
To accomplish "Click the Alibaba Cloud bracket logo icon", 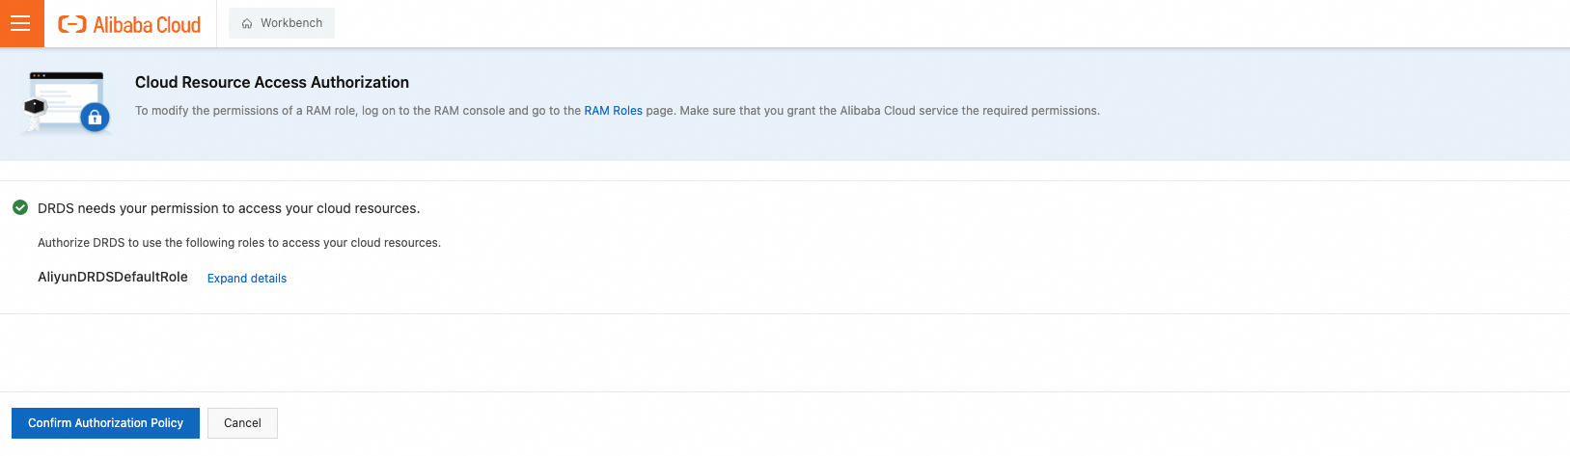I will pyautogui.click(x=72, y=24).
